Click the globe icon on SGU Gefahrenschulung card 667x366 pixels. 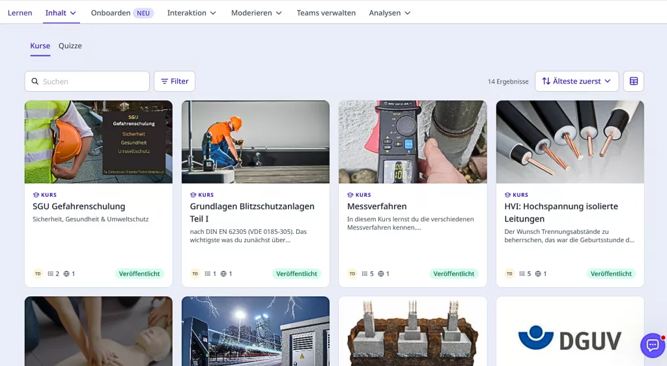point(66,274)
